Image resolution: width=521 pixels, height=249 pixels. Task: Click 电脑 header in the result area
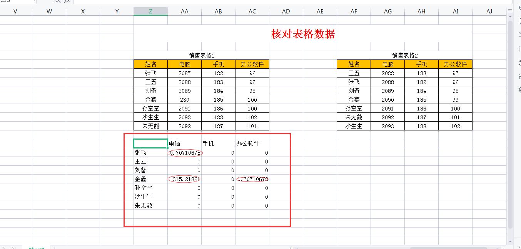pos(185,143)
